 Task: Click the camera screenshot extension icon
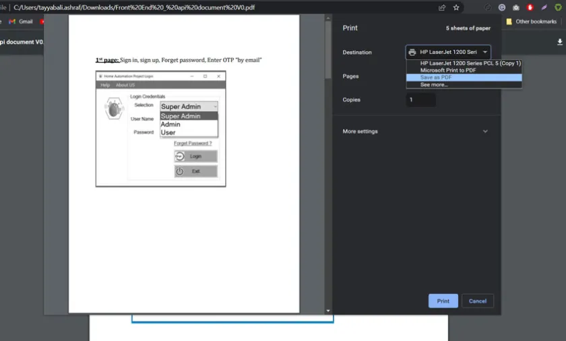(515, 7)
